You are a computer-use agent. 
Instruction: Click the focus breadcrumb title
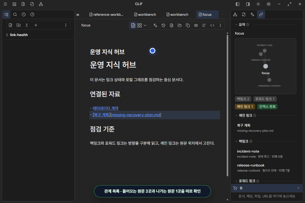(x=86, y=25)
